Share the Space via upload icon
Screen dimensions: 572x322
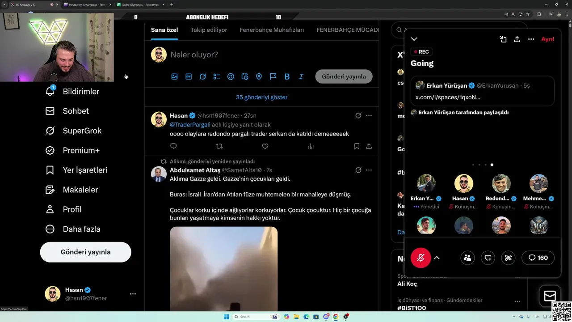(517, 39)
